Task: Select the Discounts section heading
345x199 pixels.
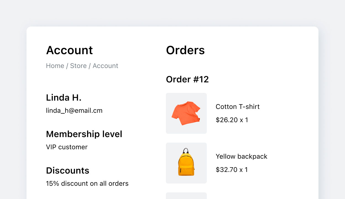Action: click(67, 171)
